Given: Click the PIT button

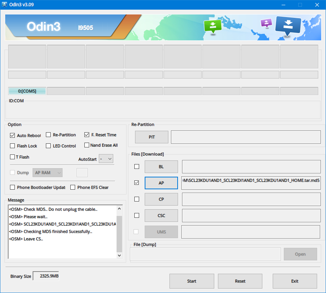Looking at the screenshot, I should (152, 137).
